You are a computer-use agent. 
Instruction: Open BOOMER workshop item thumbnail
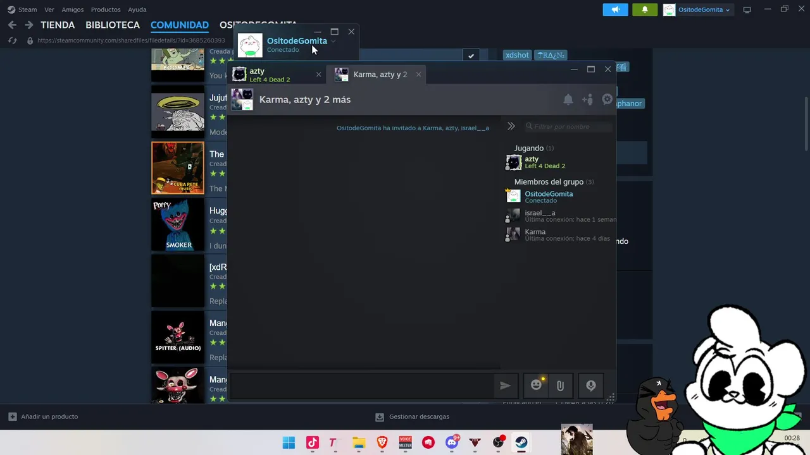178,66
